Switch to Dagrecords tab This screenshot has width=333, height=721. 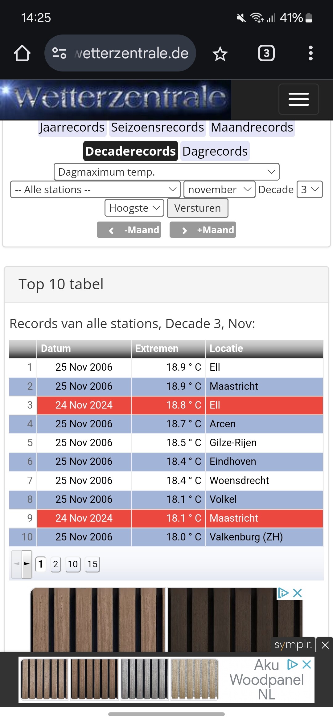[x=215, y=151]
